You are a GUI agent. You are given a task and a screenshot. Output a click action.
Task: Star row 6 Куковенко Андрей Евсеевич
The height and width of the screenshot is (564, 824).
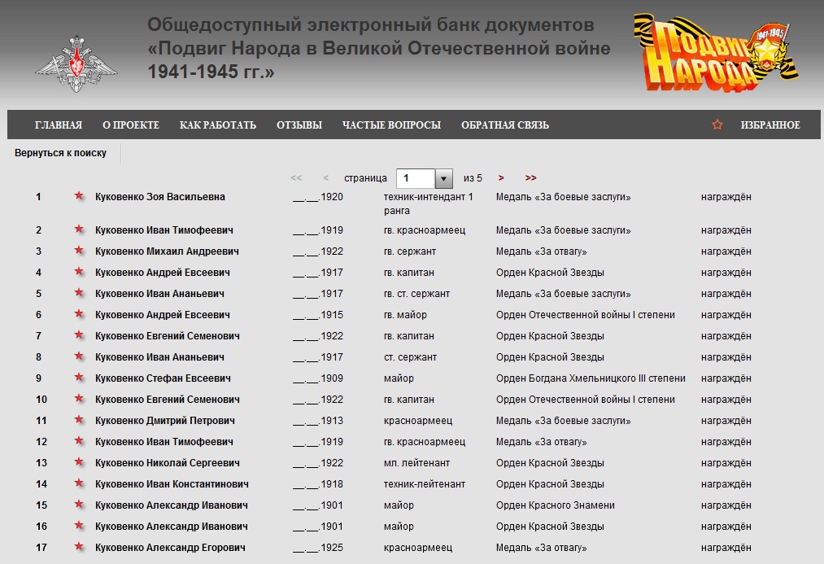coord(79,315)
